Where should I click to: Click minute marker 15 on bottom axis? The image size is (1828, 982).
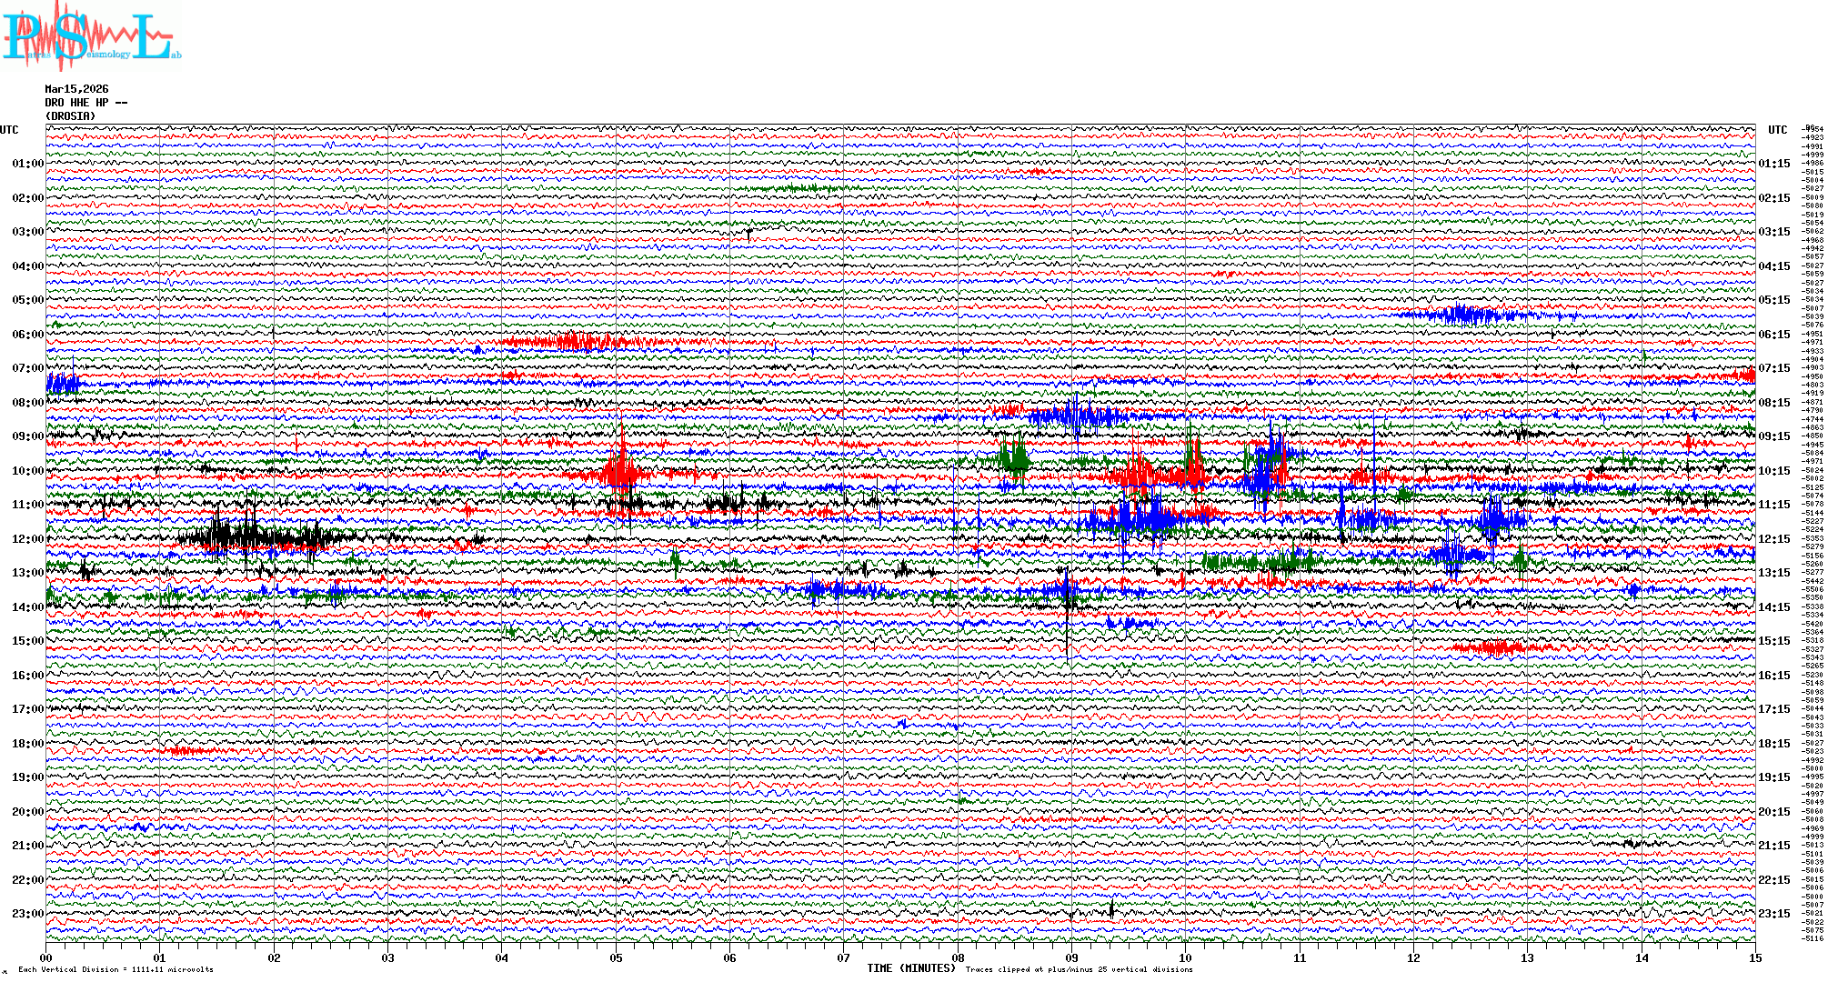pos(1754,957)
